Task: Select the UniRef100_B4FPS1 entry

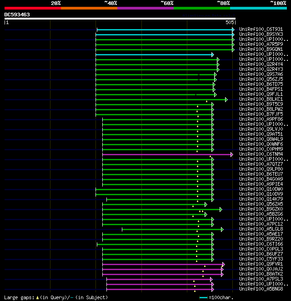Action: (261, 89)
